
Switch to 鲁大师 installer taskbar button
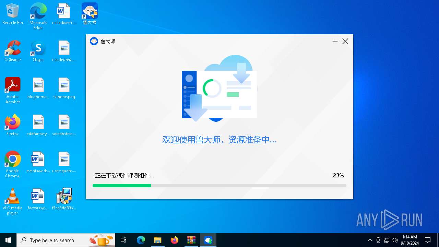point(208,240)
